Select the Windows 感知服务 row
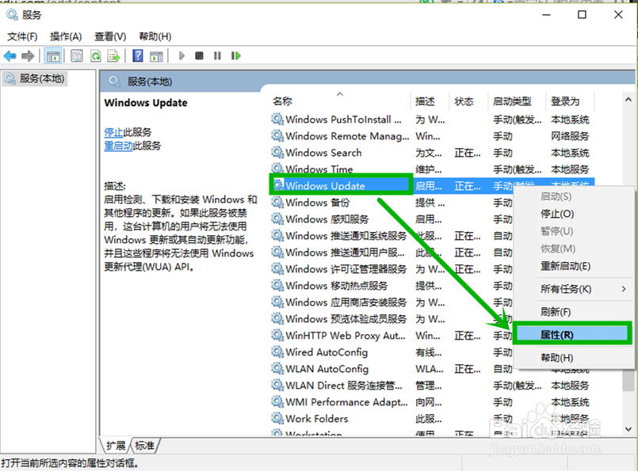638x471 pixels. (x=392, y=219)
